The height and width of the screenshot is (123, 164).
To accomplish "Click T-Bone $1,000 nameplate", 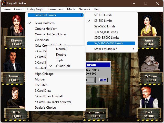I will (x=151, y=78).
